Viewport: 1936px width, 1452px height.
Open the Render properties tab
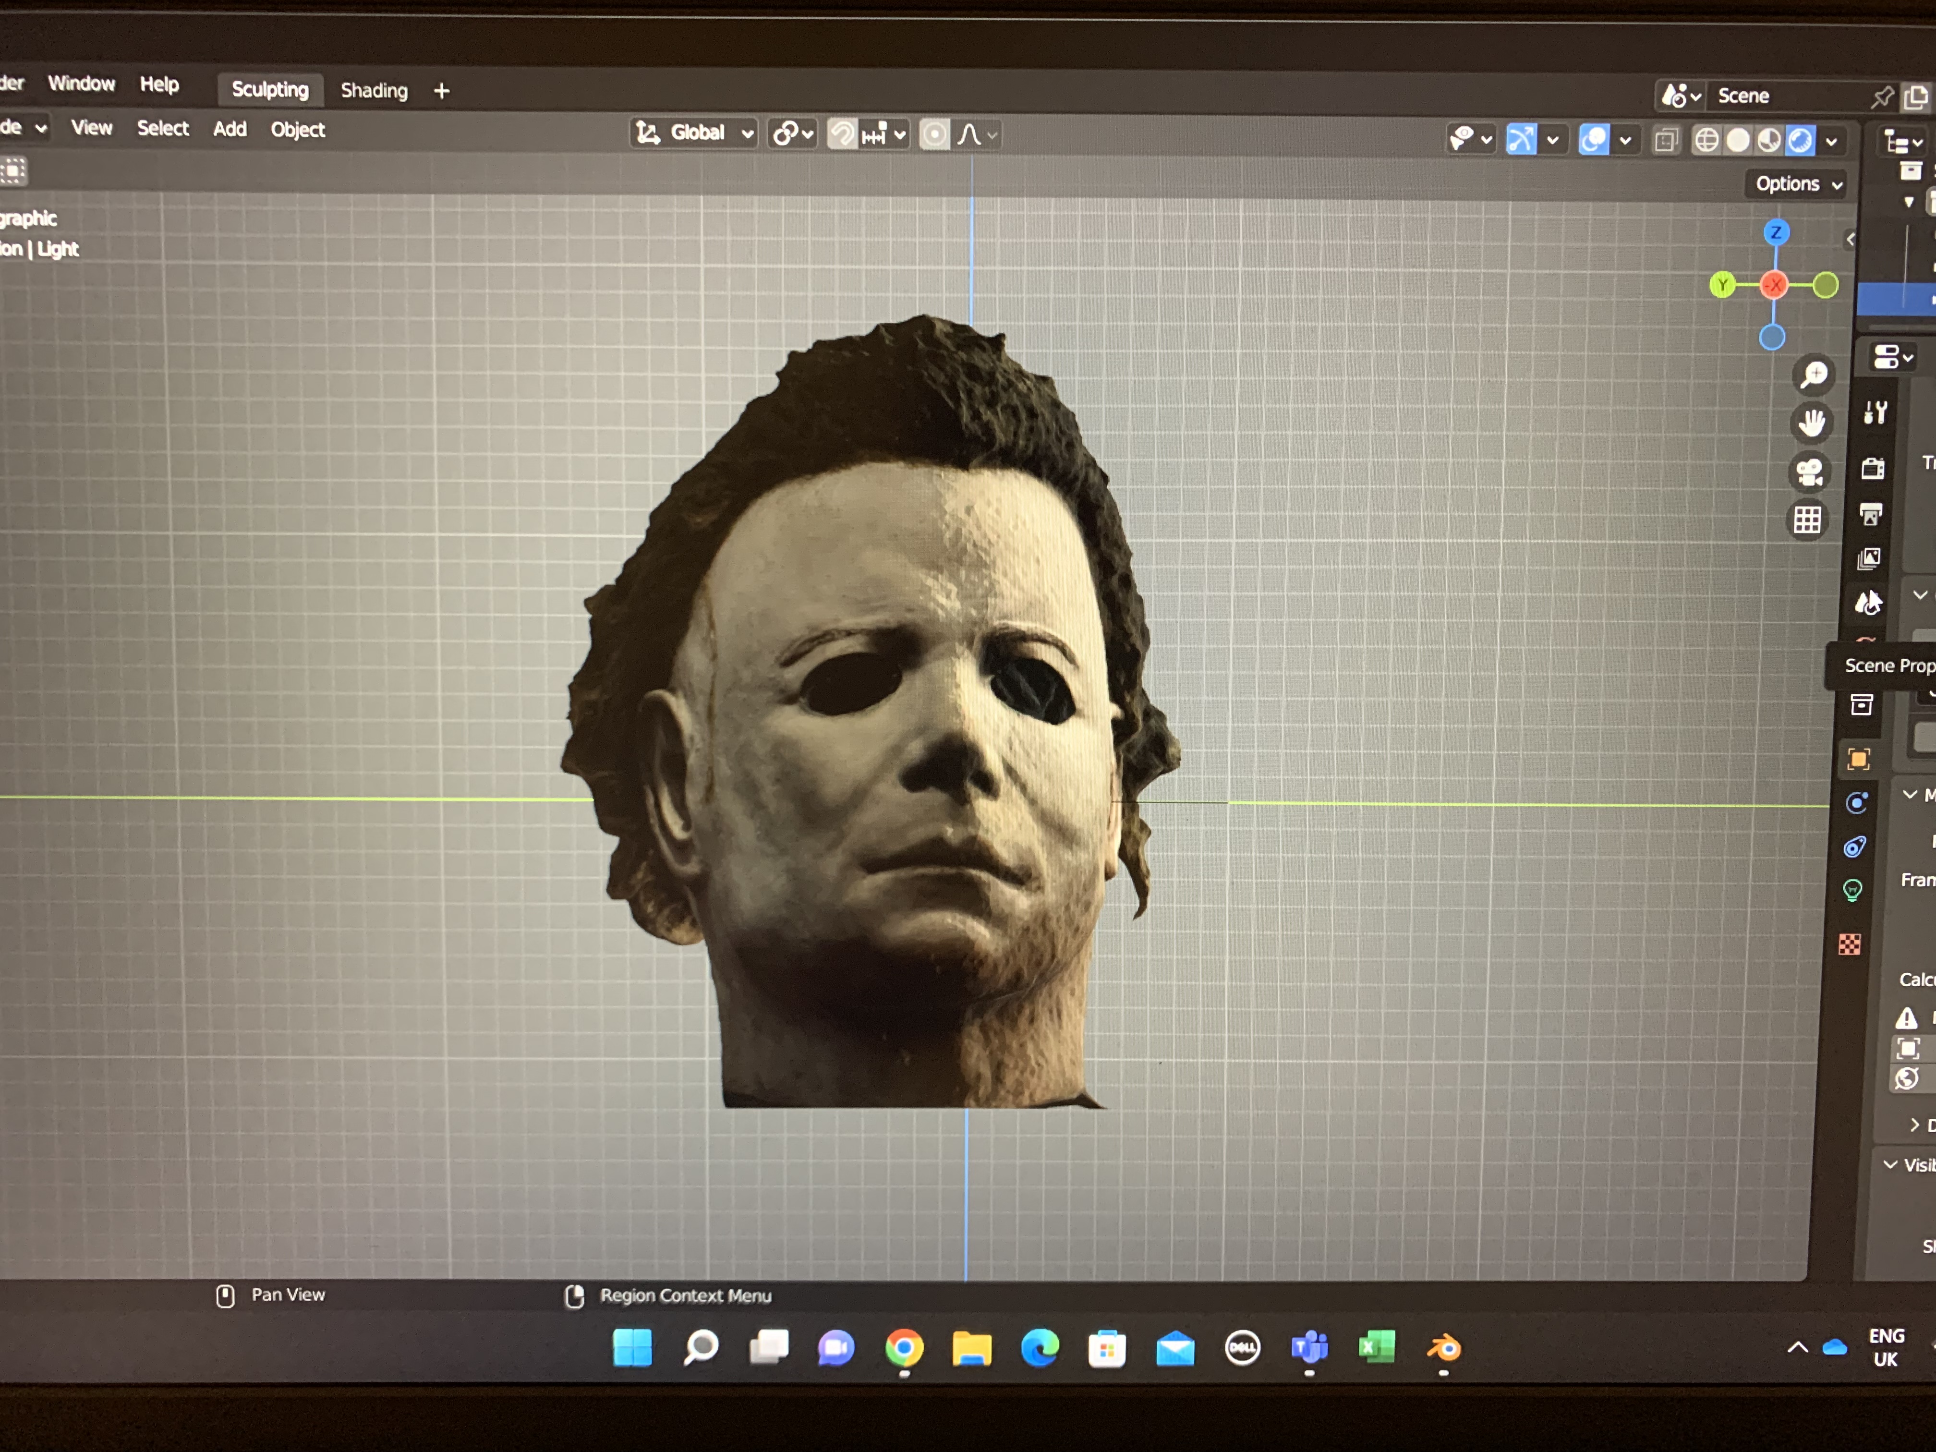coord(1873,468)
